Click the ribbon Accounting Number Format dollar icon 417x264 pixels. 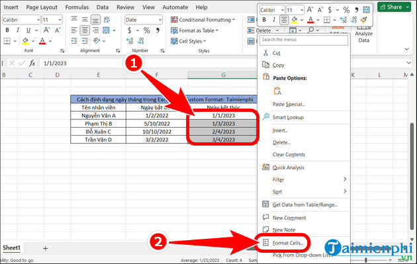coord(130,30)
